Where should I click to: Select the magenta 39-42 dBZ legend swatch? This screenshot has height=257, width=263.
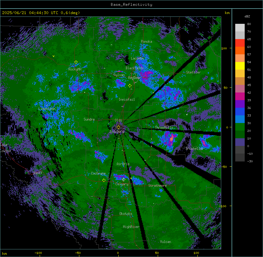(x=240, y=96)
